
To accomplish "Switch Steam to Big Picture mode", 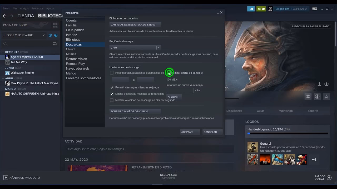I will click(x=315, y=9).
